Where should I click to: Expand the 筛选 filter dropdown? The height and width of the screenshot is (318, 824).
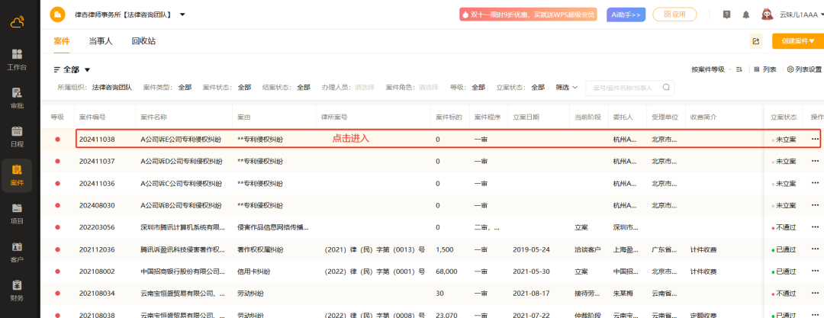tap(566, 88)
